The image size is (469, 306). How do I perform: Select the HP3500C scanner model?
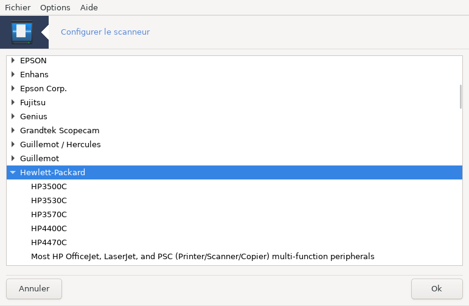(49, 187)
